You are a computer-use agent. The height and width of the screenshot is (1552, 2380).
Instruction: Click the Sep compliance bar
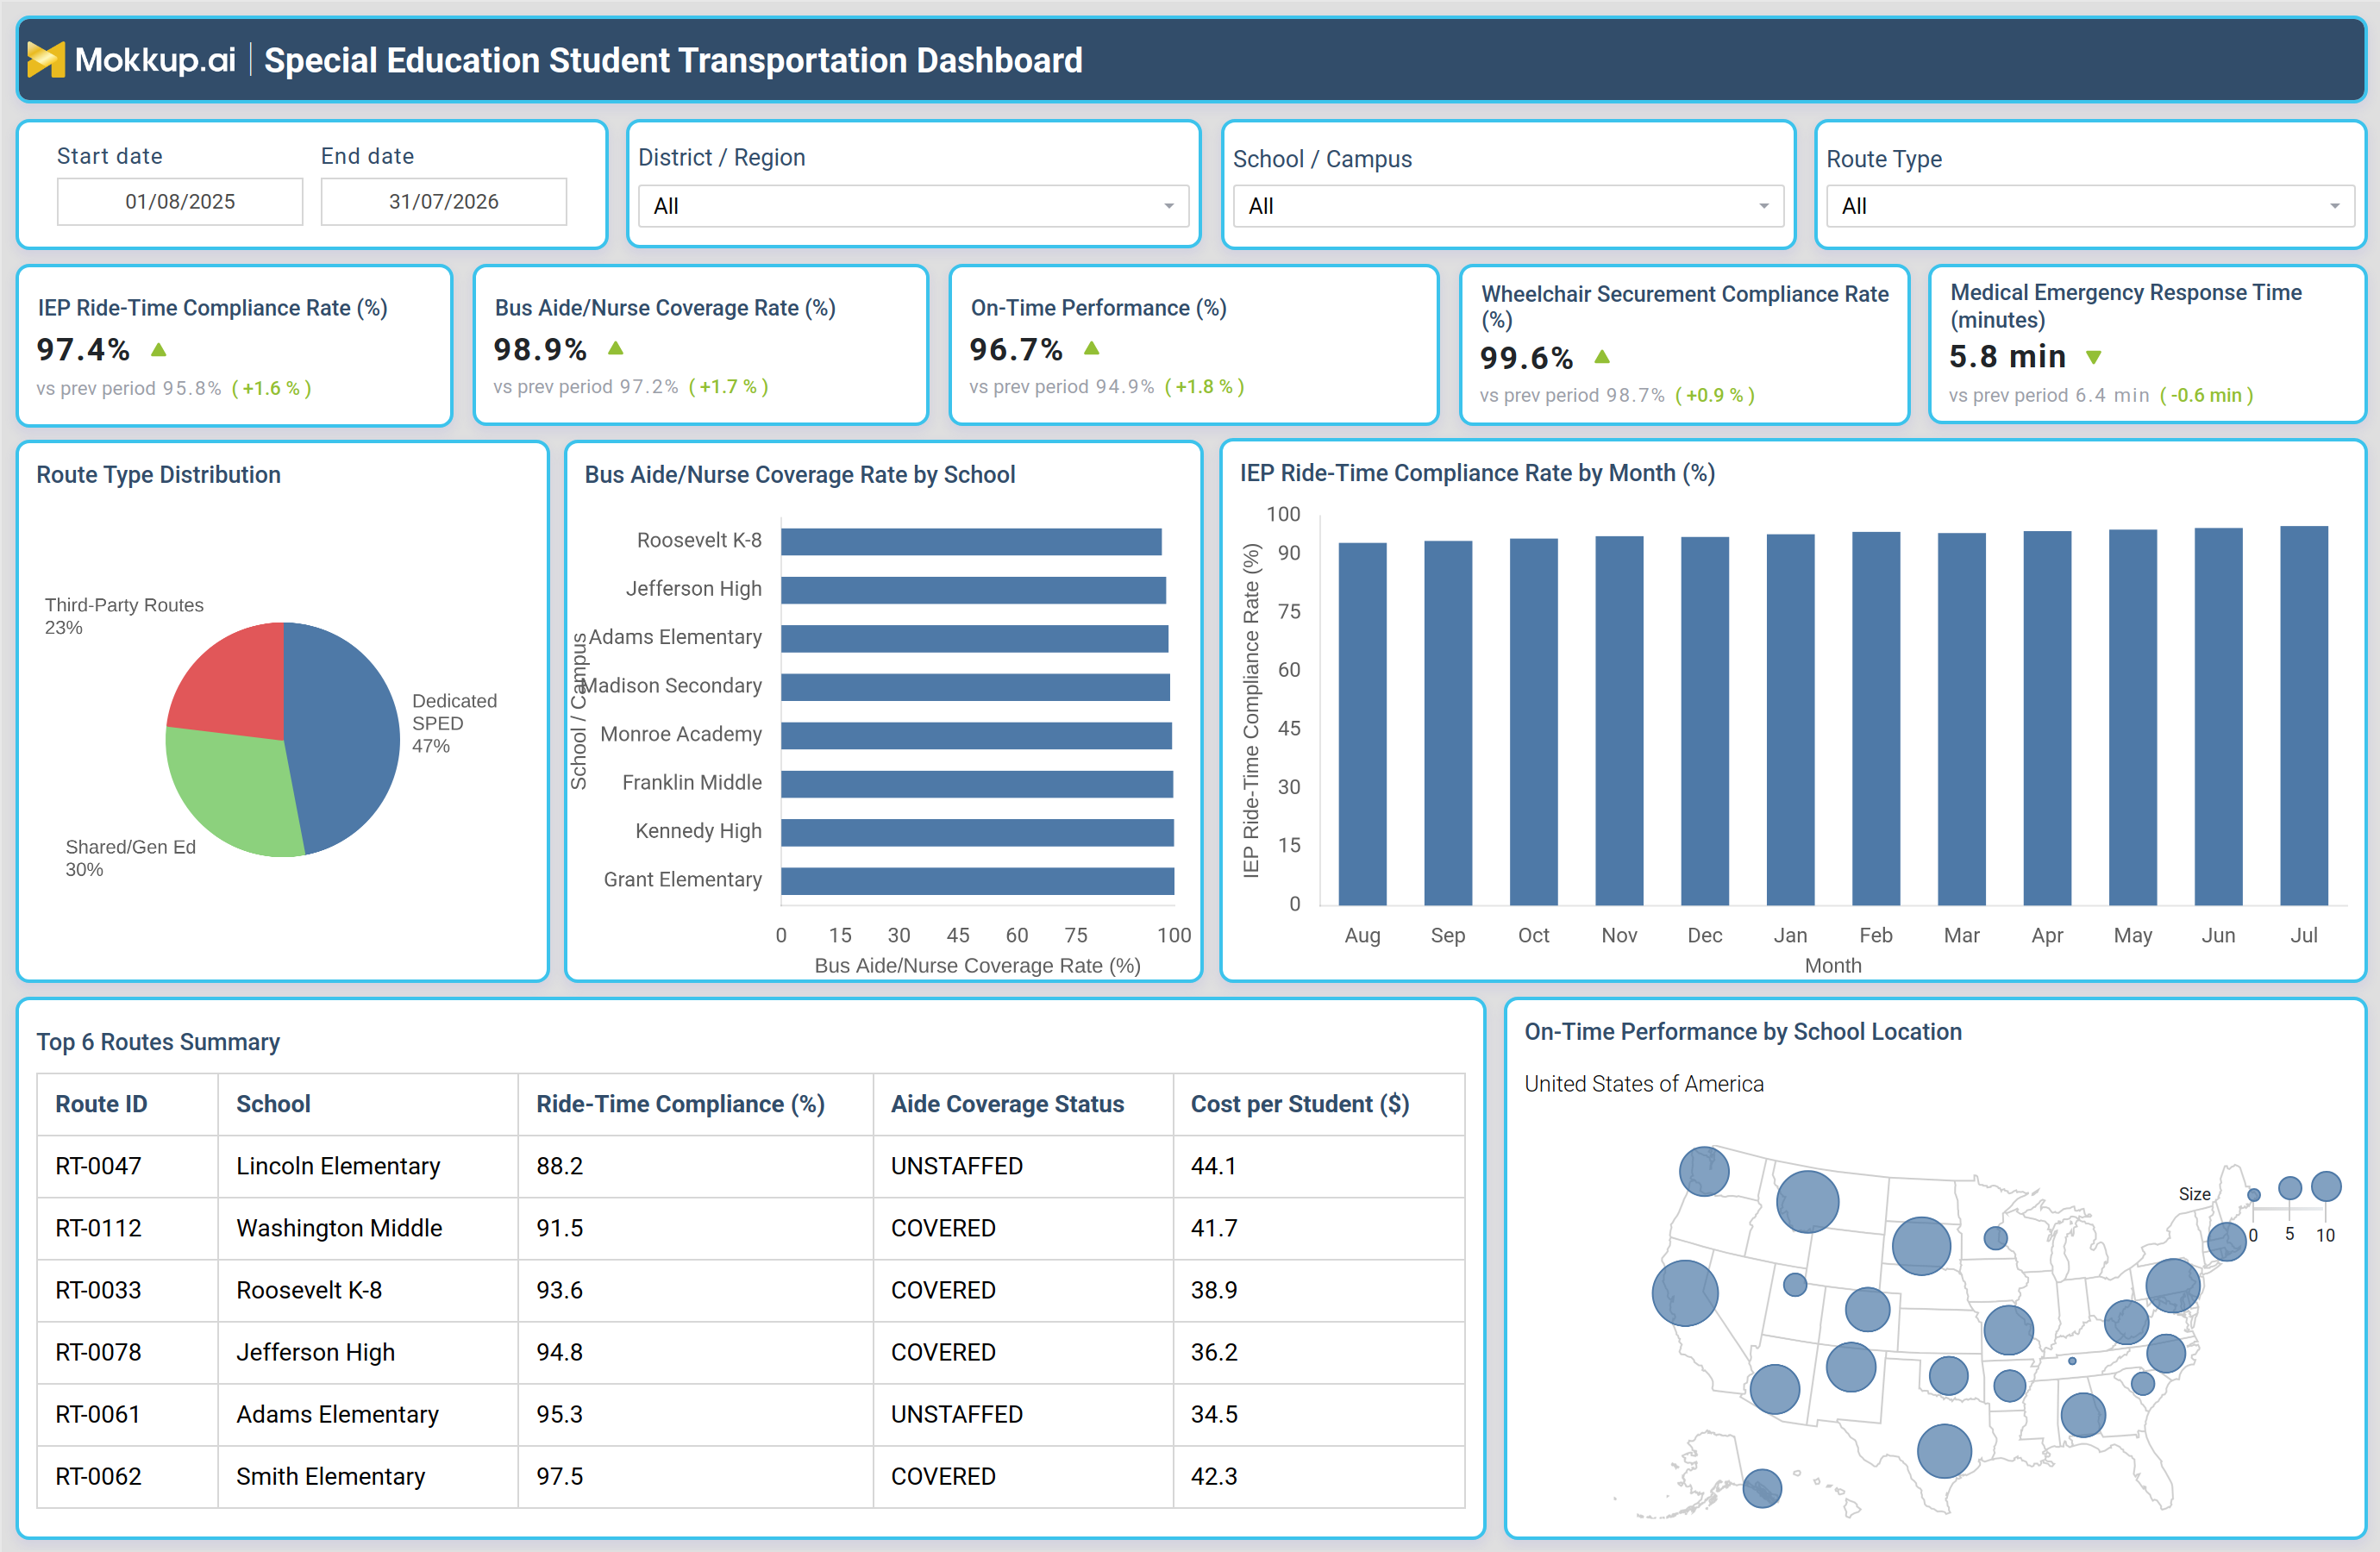tap(1448, 723)
